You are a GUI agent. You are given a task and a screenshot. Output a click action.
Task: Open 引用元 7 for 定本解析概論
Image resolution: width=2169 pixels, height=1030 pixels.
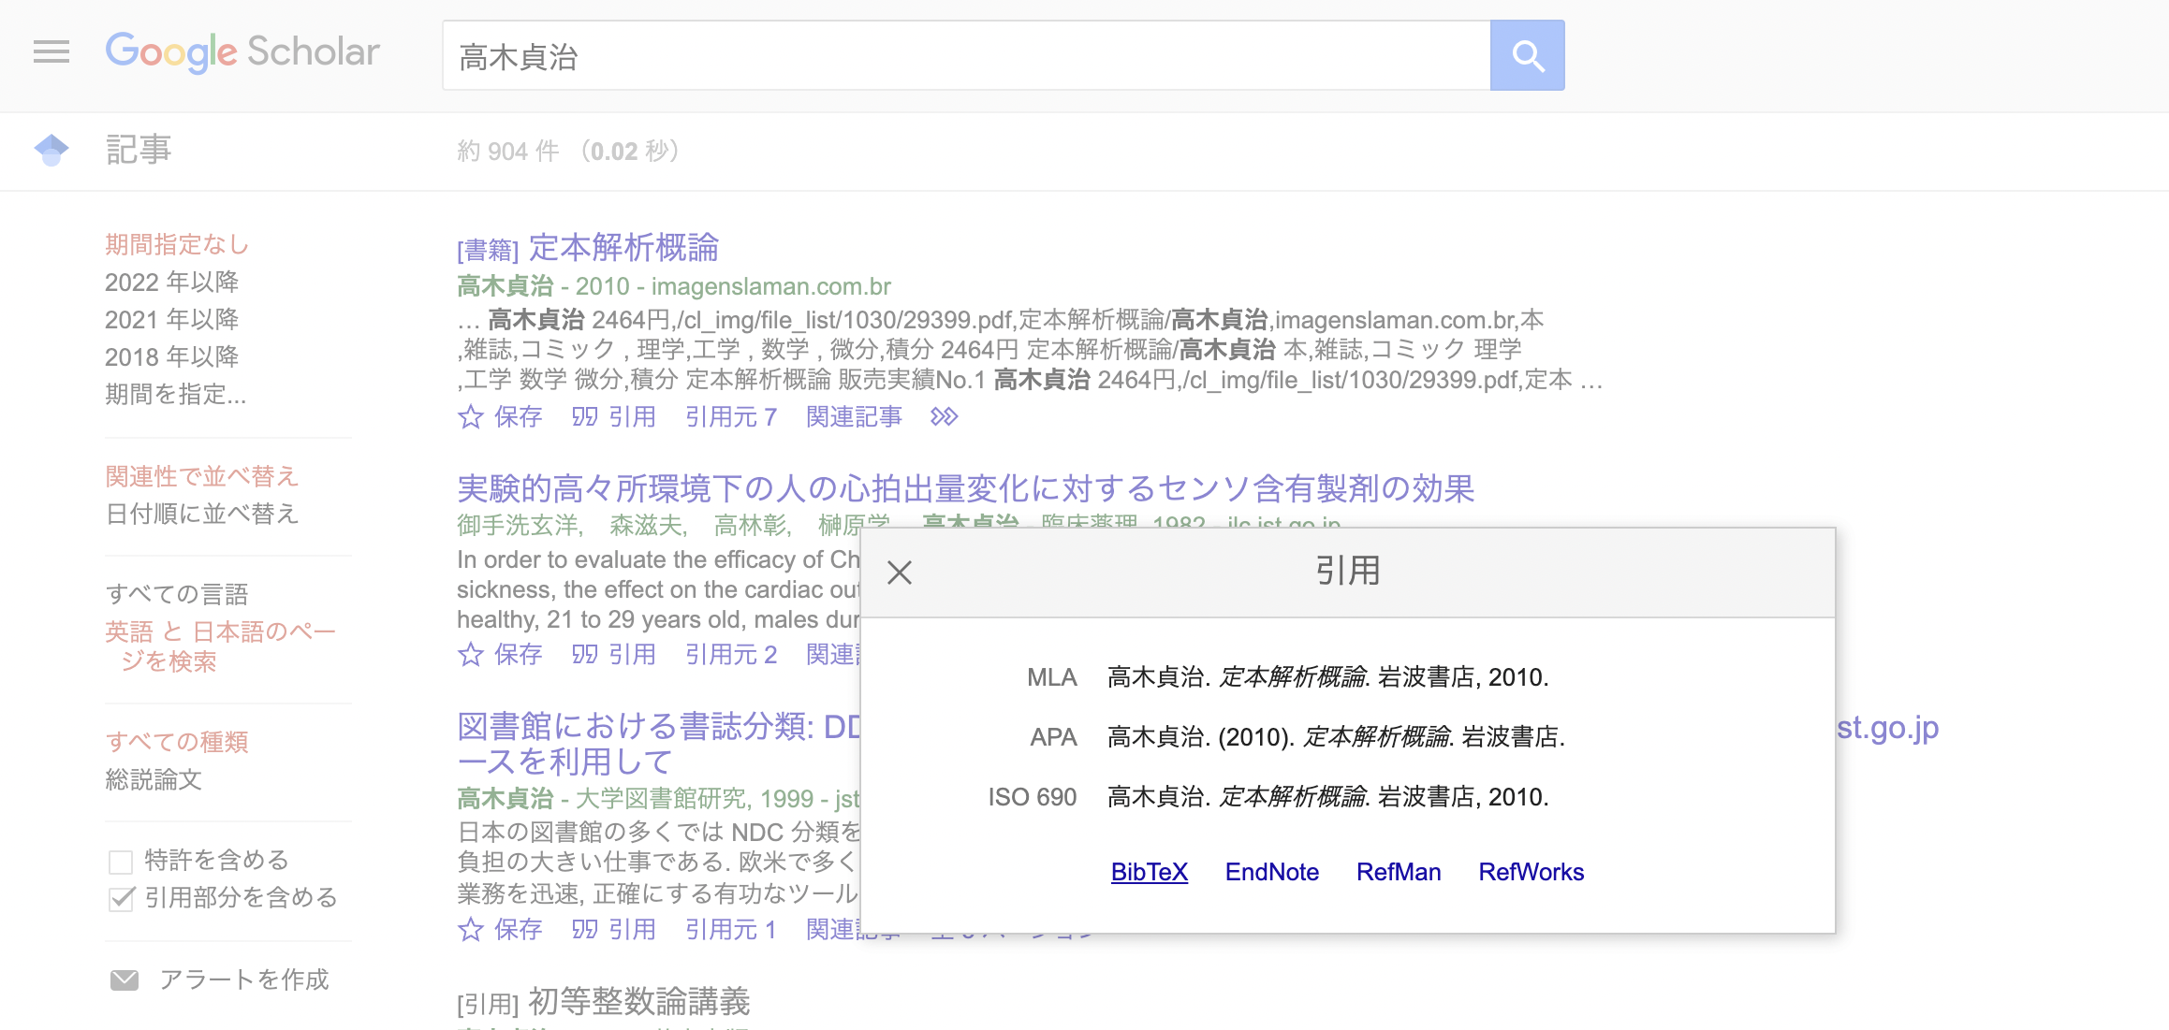pos(730,417)
